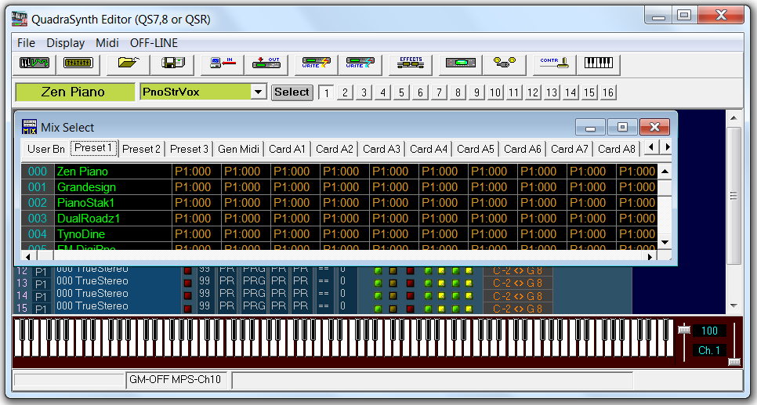Image resolution: width=757 pixels, height=405 pixels.
Task: Expand the PnoStrVox program dropdown
Action: click(259, 92)
